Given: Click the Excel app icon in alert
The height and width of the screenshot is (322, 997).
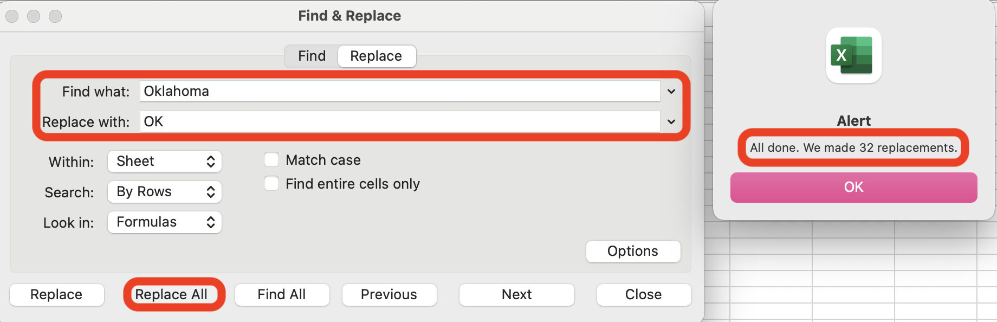Looking at the screenshot, I should (x=853, y=55).
